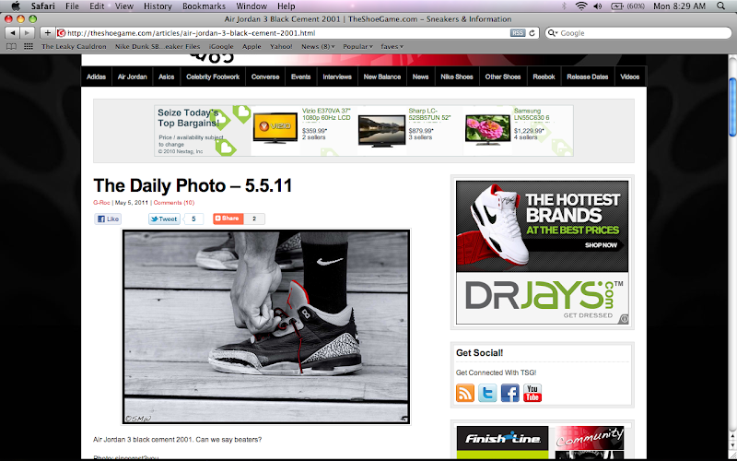Open the Bluetooth menu icon

564,6
